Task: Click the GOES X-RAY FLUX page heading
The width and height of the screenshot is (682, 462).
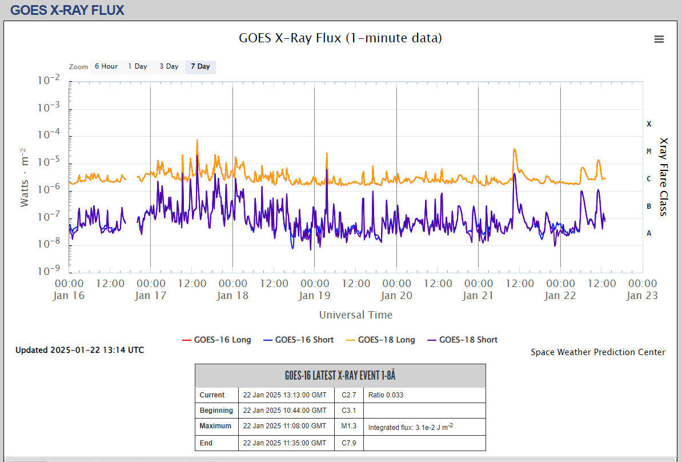Action: [67, 10]
